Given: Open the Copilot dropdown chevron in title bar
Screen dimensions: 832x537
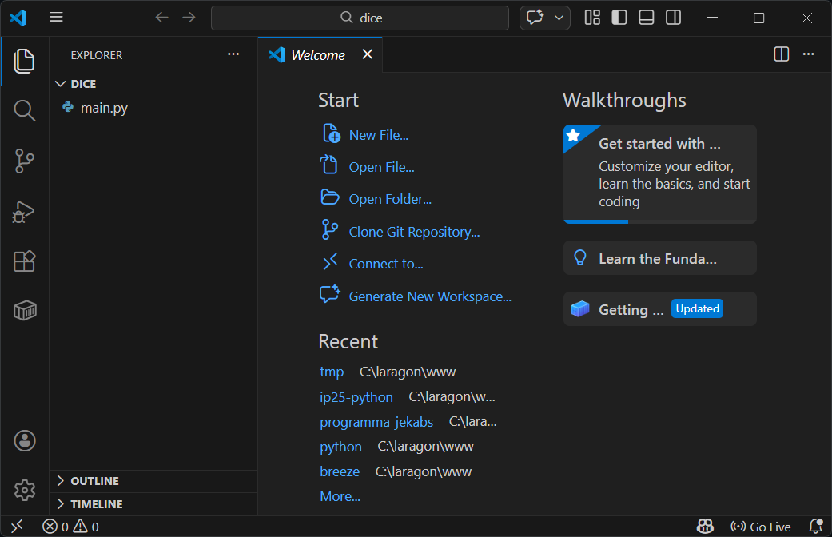Looking at the screenshot, I should click(x=557, y=17).
